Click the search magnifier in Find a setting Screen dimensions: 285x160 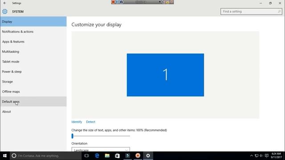click(x=279, y=12)
